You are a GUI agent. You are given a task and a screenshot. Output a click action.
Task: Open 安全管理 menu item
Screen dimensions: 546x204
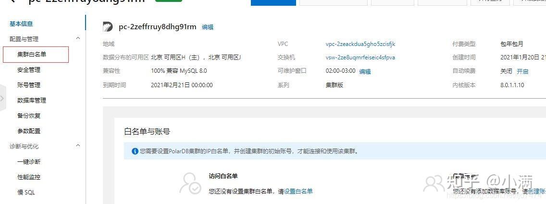point(29,70)
